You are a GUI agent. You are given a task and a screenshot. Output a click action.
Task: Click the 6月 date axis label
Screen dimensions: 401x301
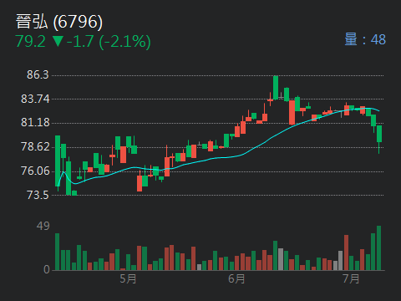point(236,278)
